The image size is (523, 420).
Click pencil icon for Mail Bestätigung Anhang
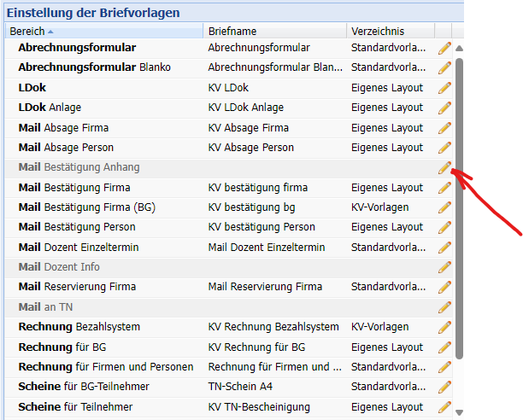(x=444, y=167)
